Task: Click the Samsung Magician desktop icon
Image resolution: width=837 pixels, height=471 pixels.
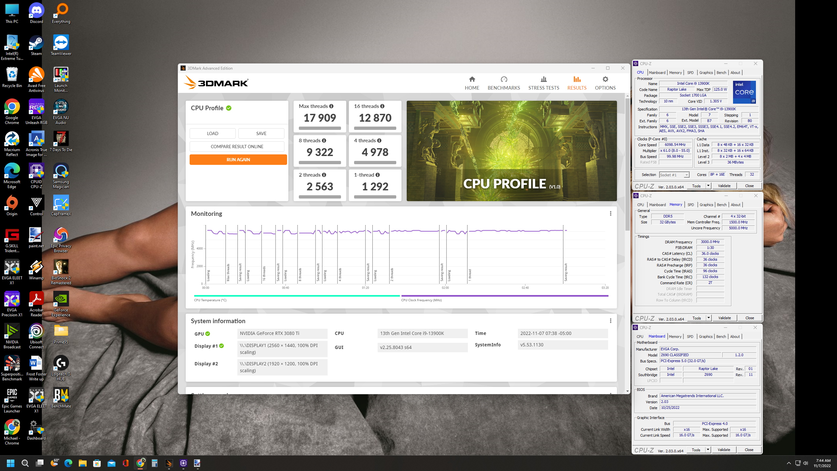Action: pos(61,176)
